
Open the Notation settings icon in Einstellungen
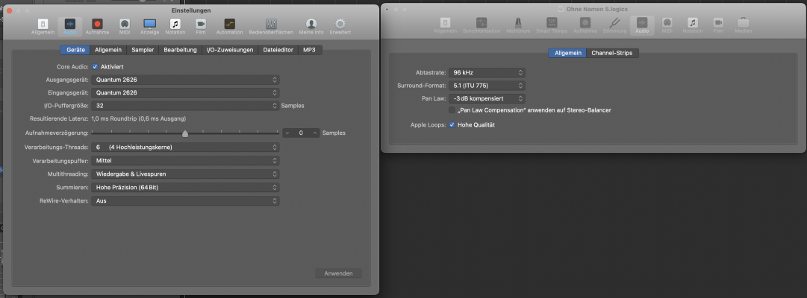tap(175, 26)
